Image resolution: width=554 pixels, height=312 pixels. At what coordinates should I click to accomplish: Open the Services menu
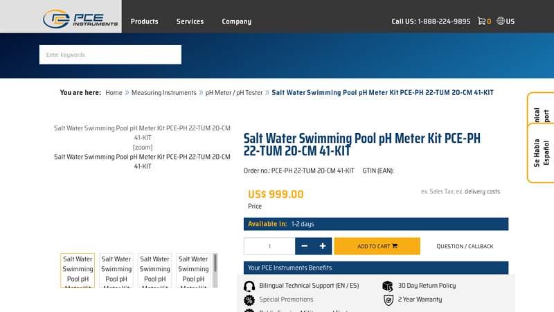190,21
